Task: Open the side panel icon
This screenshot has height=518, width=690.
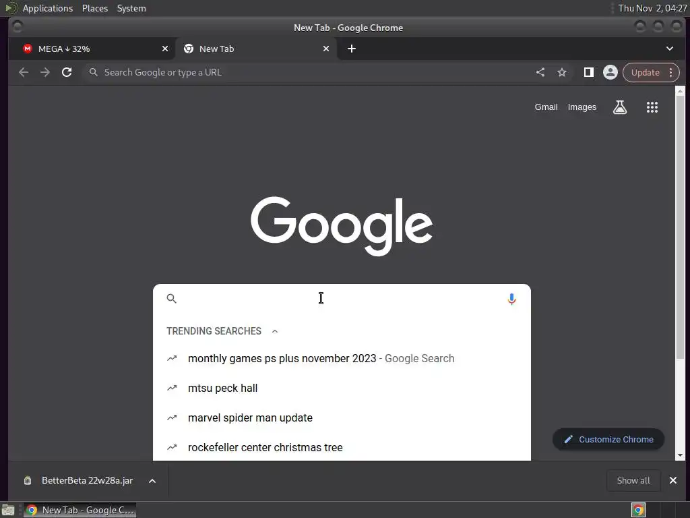Action: 589,72
